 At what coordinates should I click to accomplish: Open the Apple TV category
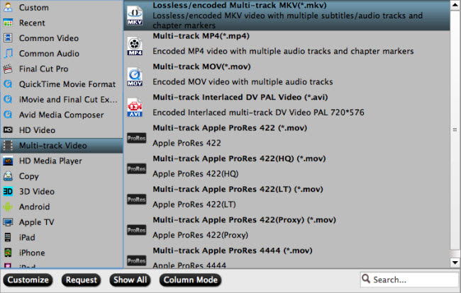pyautogui.click(x=62, y=222)
